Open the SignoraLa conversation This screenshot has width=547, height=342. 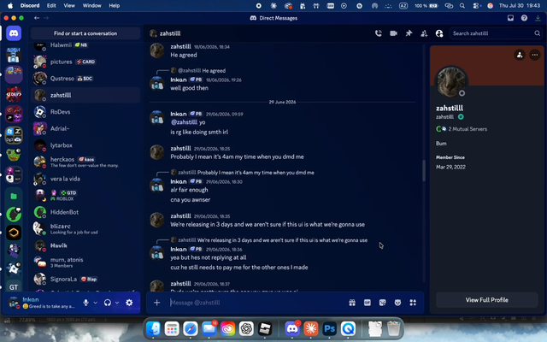click(85, 280)
